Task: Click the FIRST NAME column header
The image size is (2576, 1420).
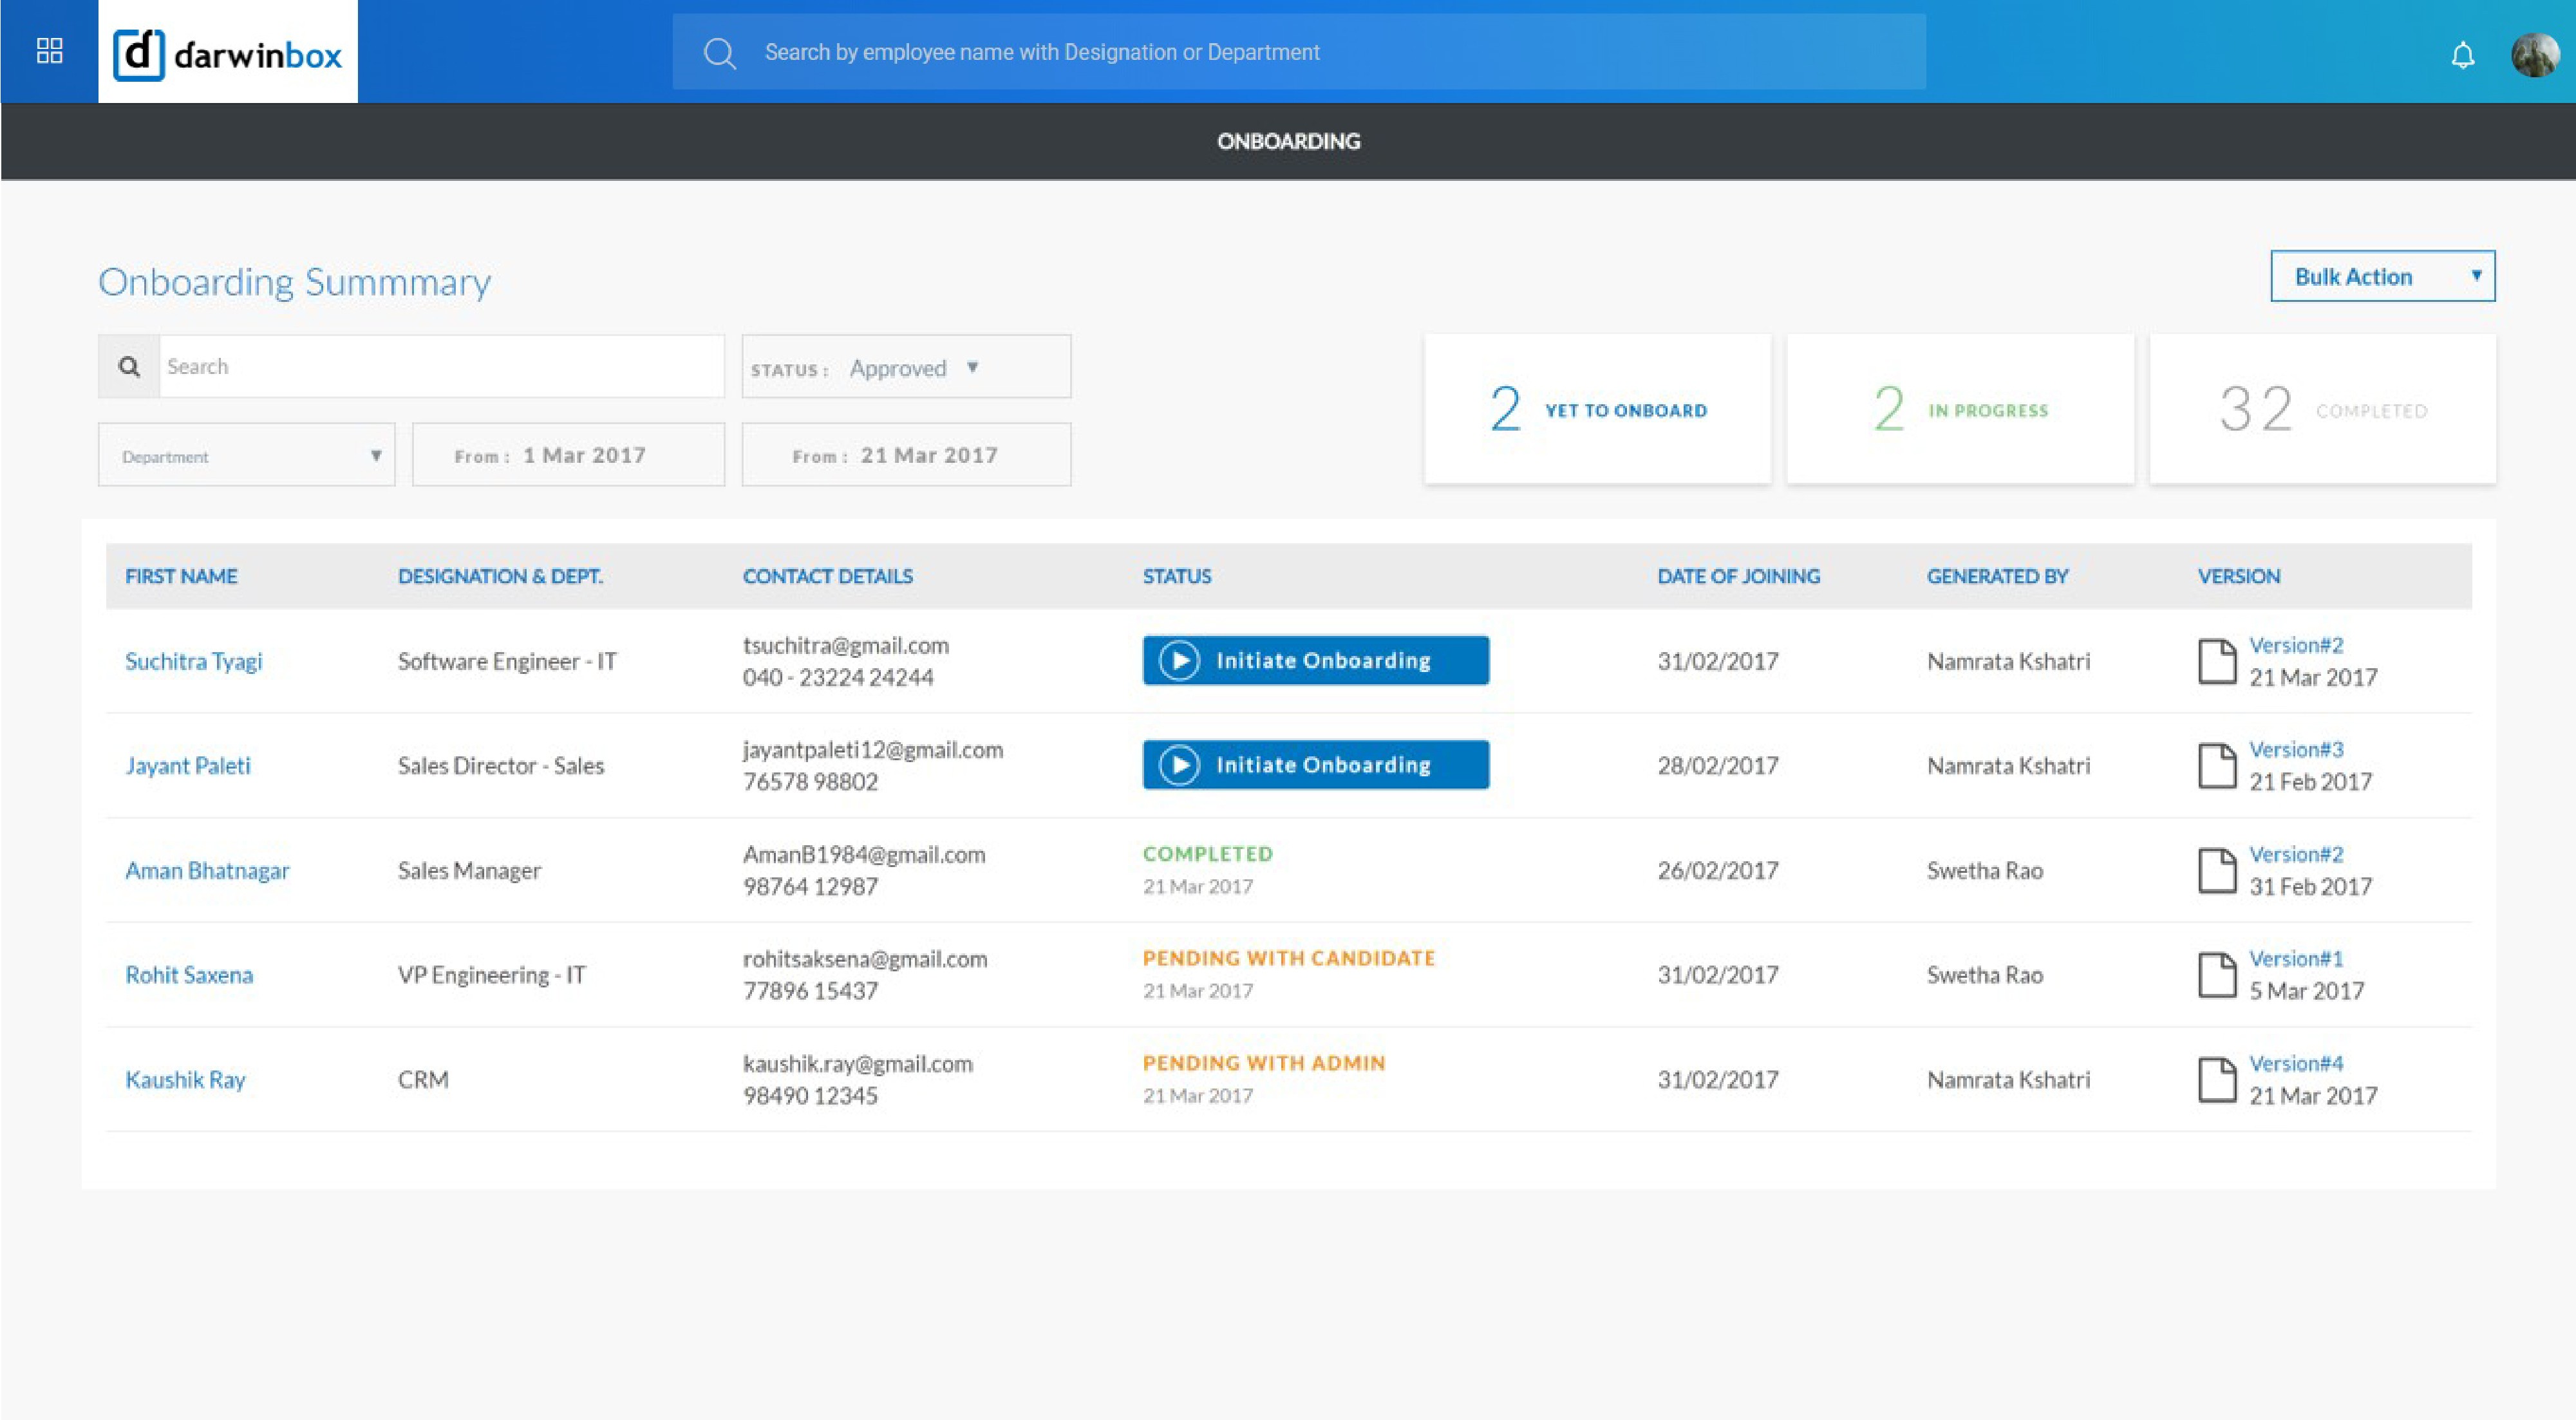Action: pyautogui.click(x=181, y=576)
